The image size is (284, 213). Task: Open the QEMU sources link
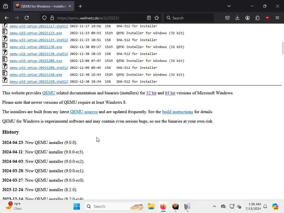coord(84,112)
